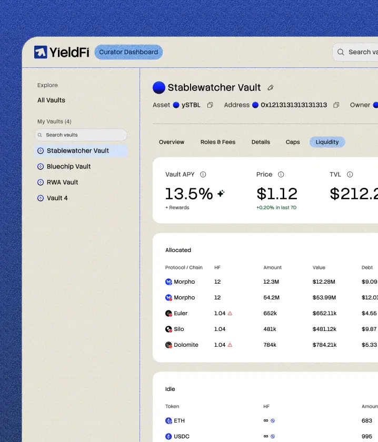The image size is (378, 442).
Task: Click the Dolomite health factor warning icon
Action: (x=230, y=345)
